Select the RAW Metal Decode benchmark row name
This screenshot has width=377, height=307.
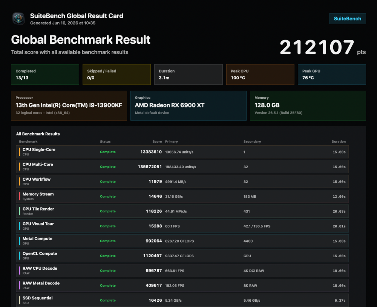point(41,283)
